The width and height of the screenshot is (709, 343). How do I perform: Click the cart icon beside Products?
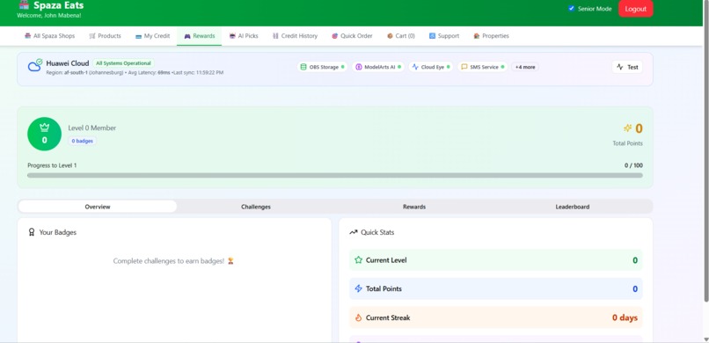tap(92, 36)
